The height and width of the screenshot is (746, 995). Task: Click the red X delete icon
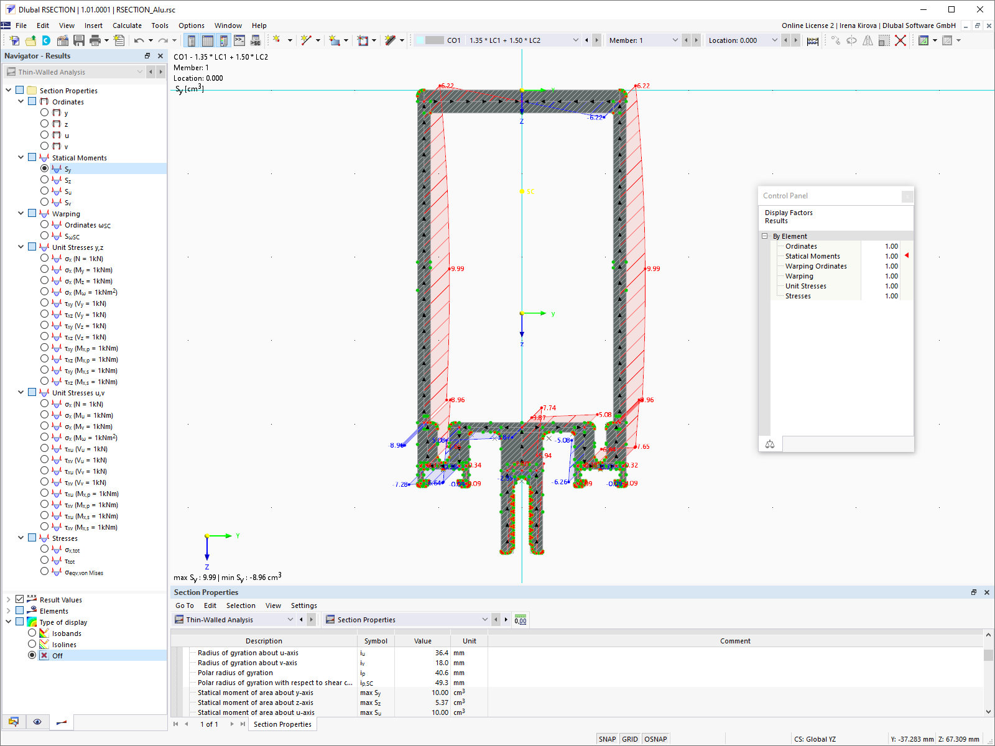pos(900,40)
